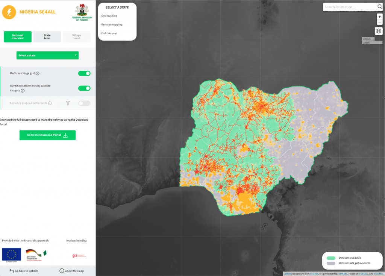Toggle Identified settlements by satellite imagery
385x276 pixels.
84,88
